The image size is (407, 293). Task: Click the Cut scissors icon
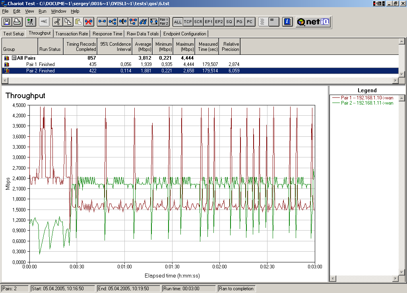pos(57,22)
